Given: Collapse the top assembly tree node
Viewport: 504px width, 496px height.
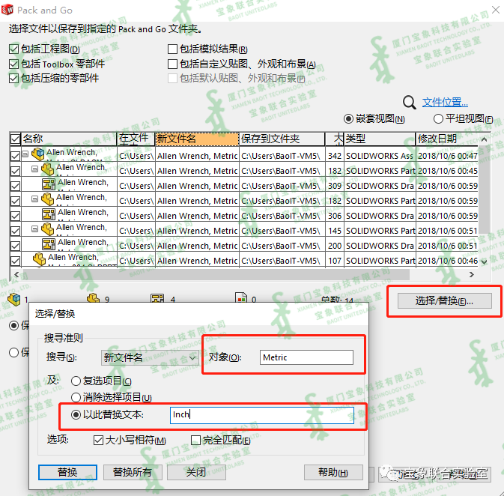Looking at the screenshot, I should pyautogui.click(x=25, y=154).
